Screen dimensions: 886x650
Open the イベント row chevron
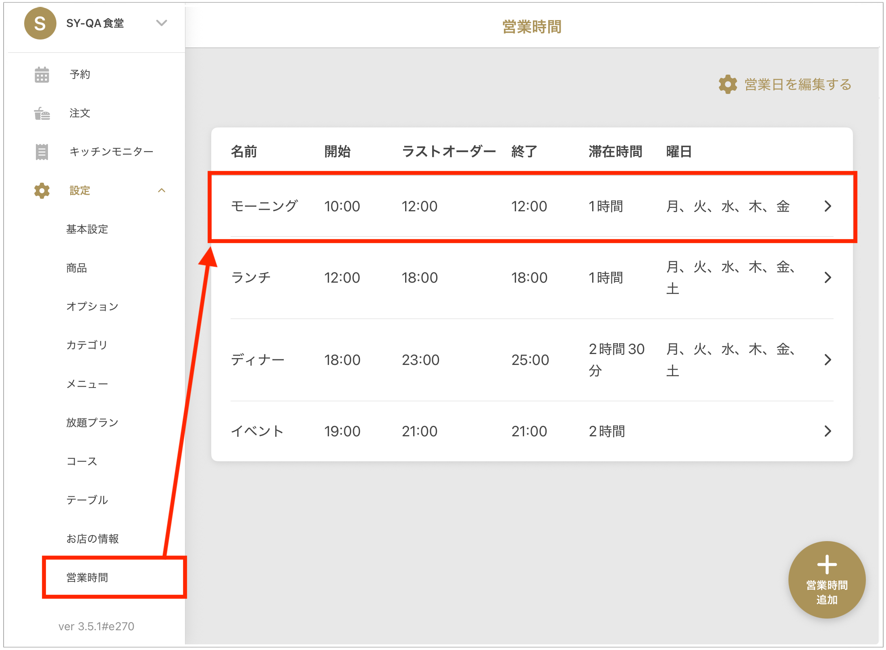coord(828,431)
